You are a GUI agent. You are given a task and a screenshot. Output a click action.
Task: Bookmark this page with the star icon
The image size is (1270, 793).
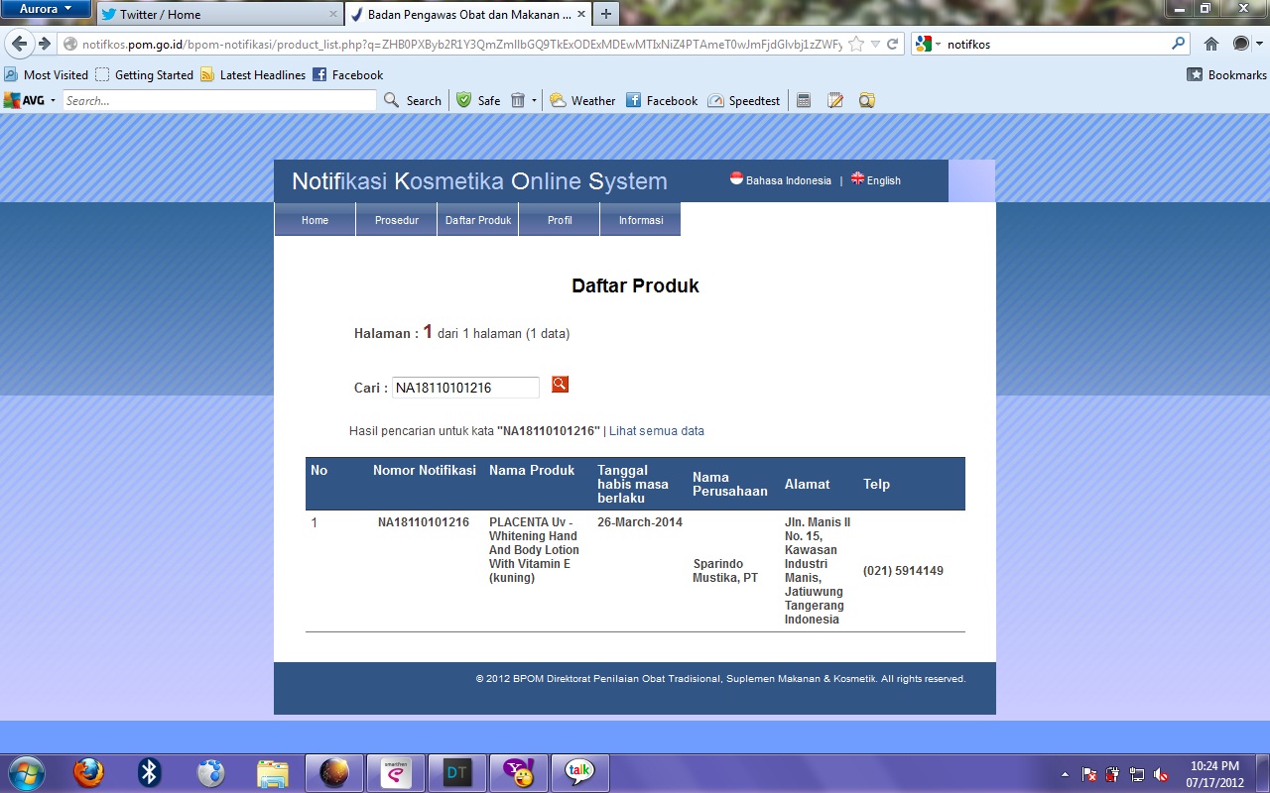click(x=856, y=45)
